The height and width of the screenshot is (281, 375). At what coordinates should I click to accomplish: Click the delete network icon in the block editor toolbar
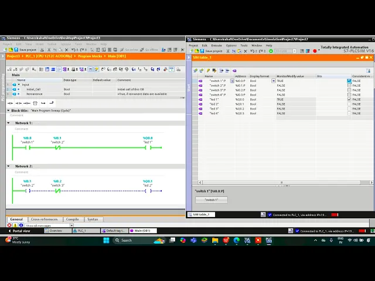point(15,69)
